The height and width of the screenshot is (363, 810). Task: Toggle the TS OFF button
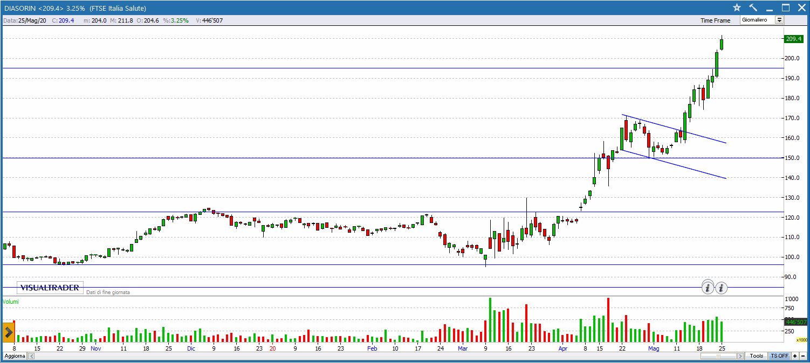pyautogui.click(x=779, y=356)
